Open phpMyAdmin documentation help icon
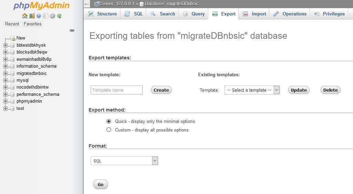This screenshot has height=194, width=353. (39, 16)
